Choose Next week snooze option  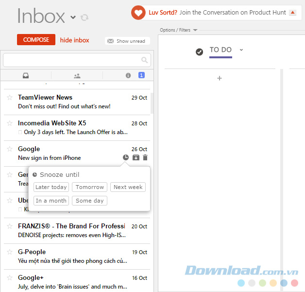click(x=128, y=187)
